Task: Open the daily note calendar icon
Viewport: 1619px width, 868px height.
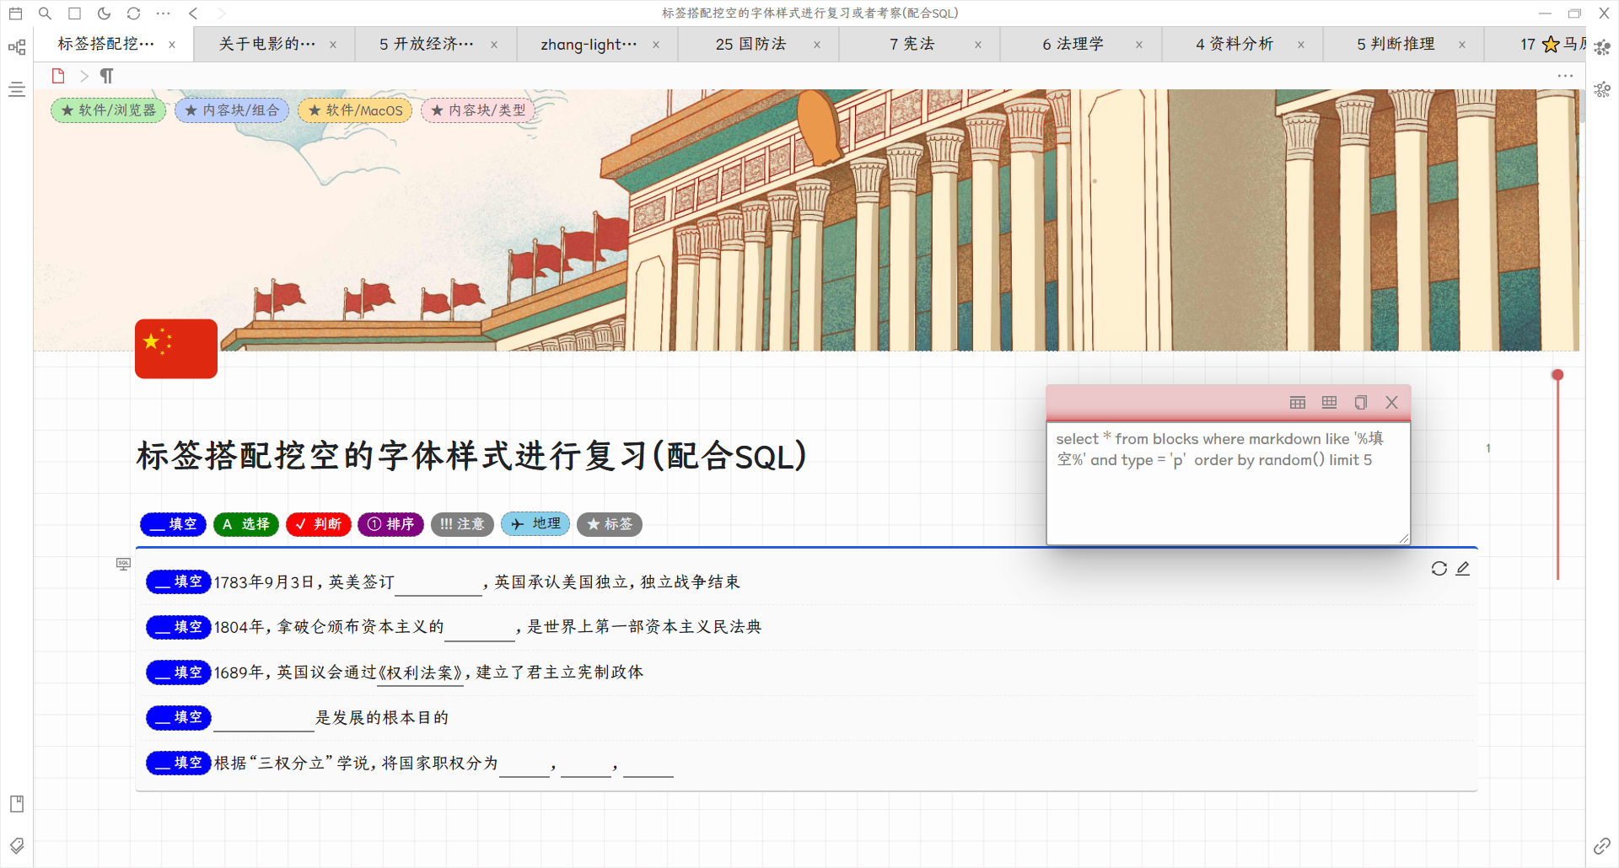Action: [15, 13]
